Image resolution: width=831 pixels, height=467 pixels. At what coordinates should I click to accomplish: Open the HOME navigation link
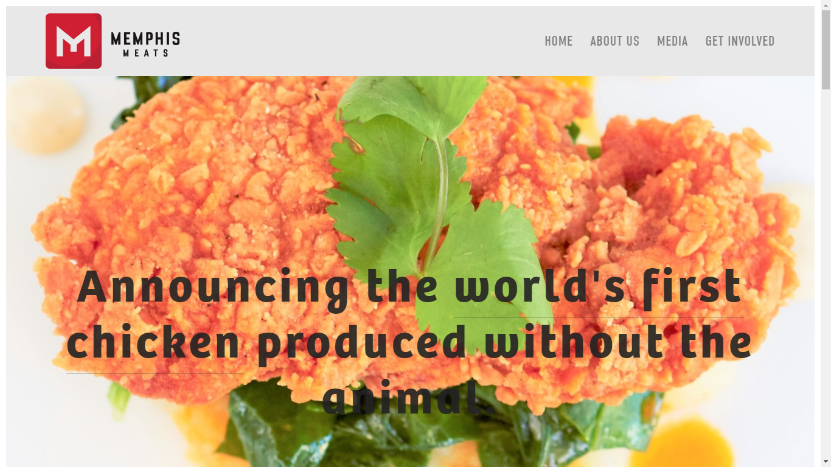(x=558, y=41)
